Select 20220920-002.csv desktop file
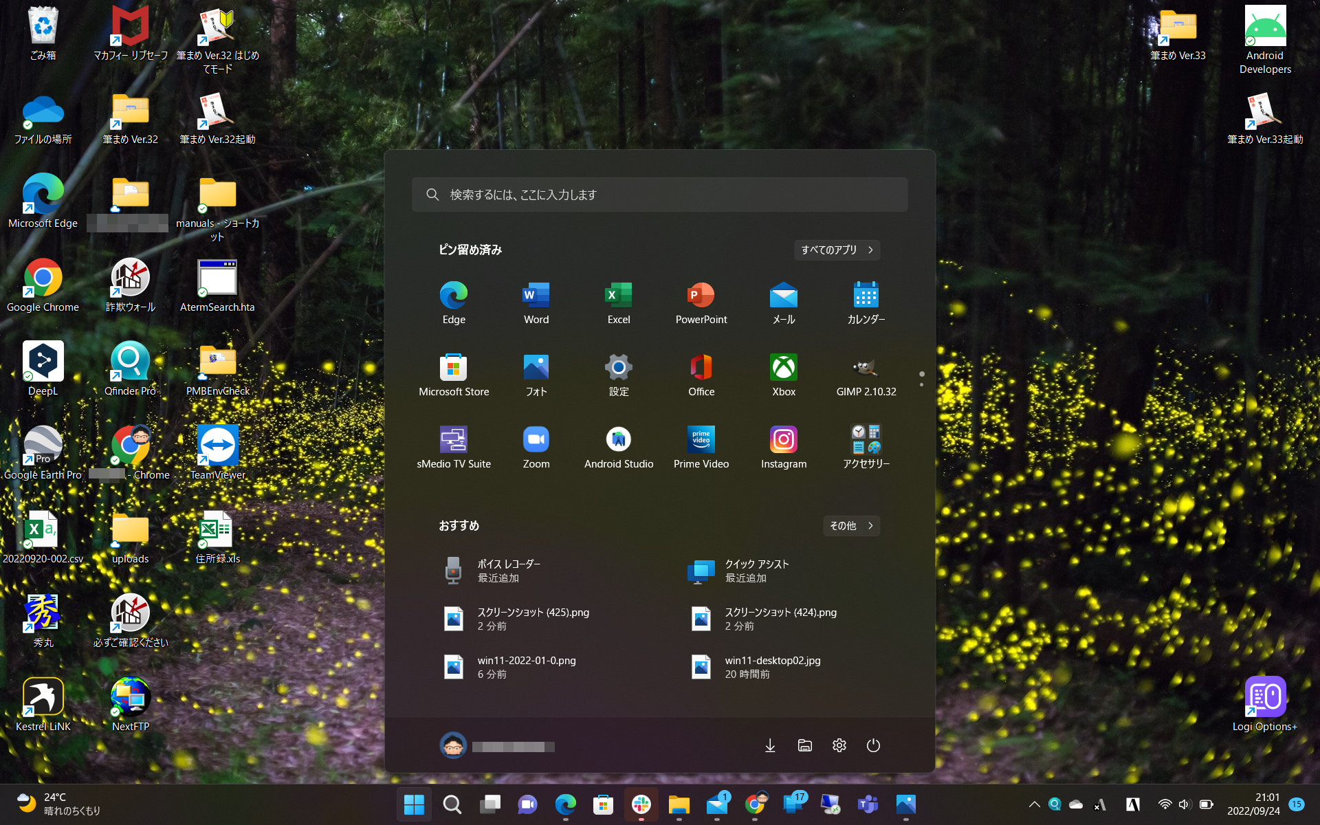1320x825 pixels. tap(43, 537)
